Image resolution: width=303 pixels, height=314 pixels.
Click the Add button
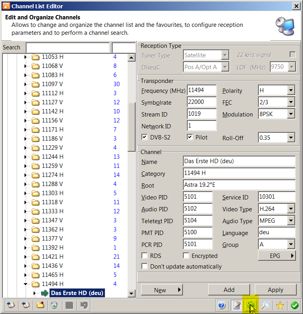pos(229,290)
